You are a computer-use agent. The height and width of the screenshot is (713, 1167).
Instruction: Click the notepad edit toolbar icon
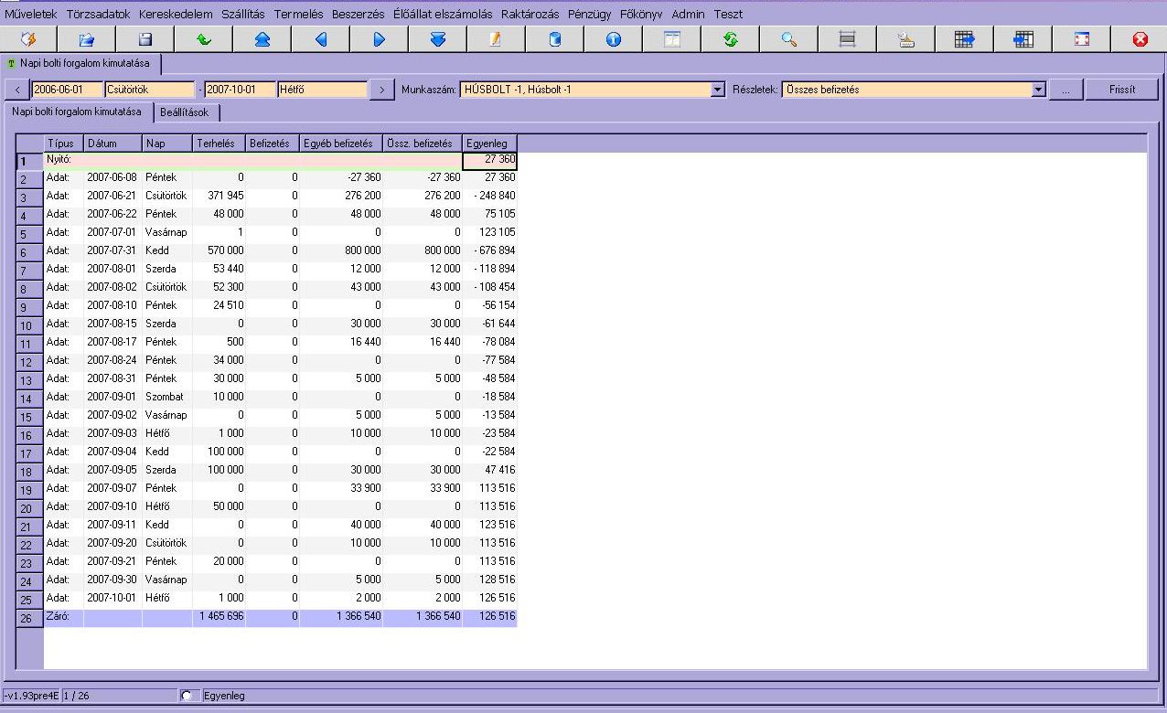tap(496, 39)
